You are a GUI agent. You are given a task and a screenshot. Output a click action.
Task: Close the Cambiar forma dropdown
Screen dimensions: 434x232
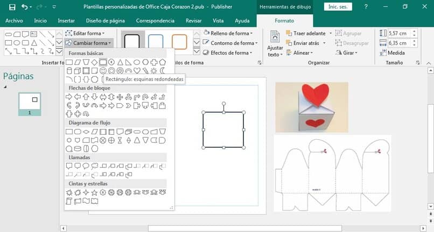tap(88, 43)
